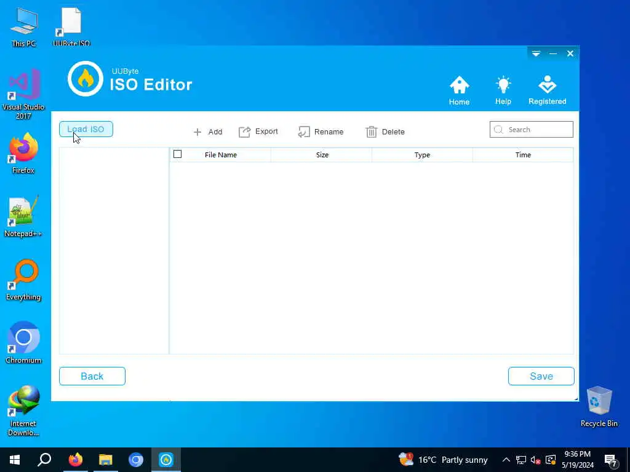Minimize the ISO Editor window

click(553, 53)
